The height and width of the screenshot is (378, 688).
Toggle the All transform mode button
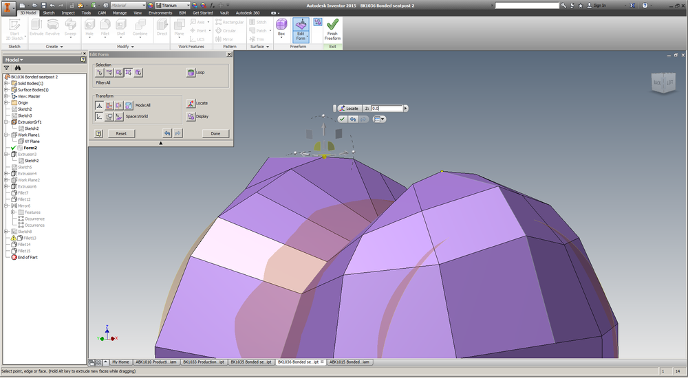click(x=100, y=105)
